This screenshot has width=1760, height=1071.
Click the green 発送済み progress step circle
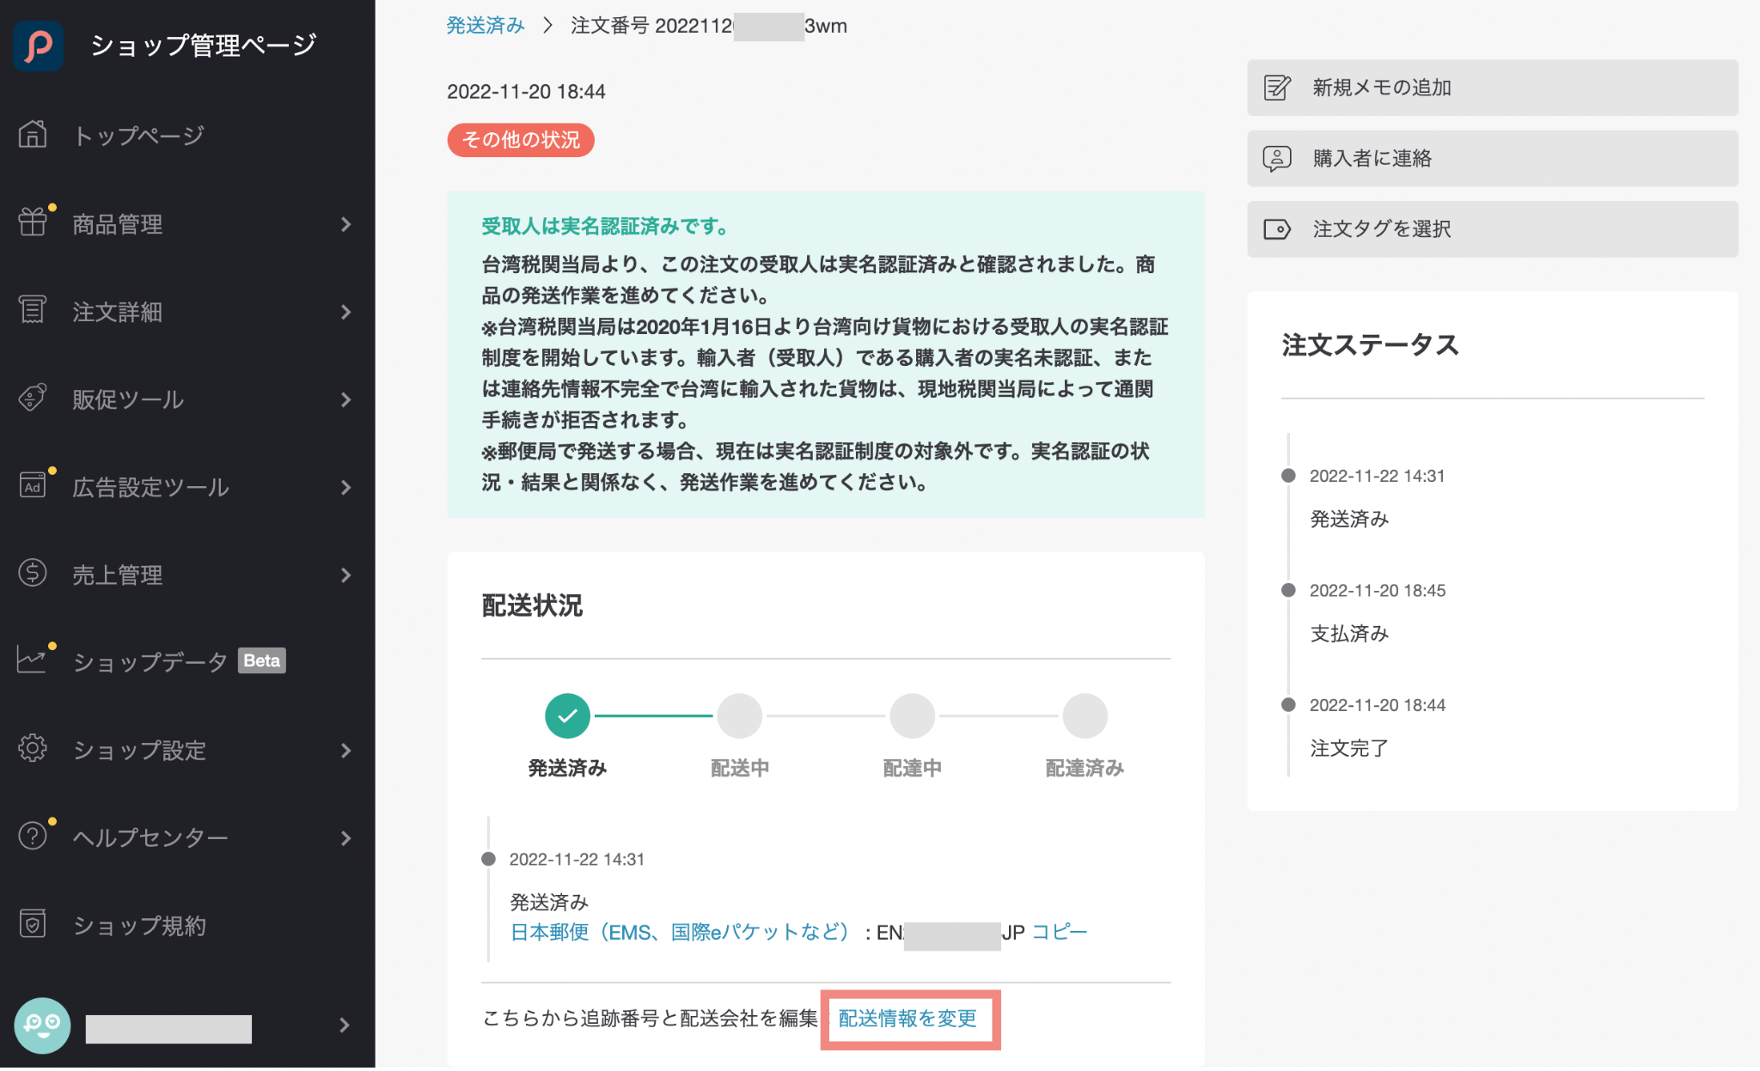[567, 715]
